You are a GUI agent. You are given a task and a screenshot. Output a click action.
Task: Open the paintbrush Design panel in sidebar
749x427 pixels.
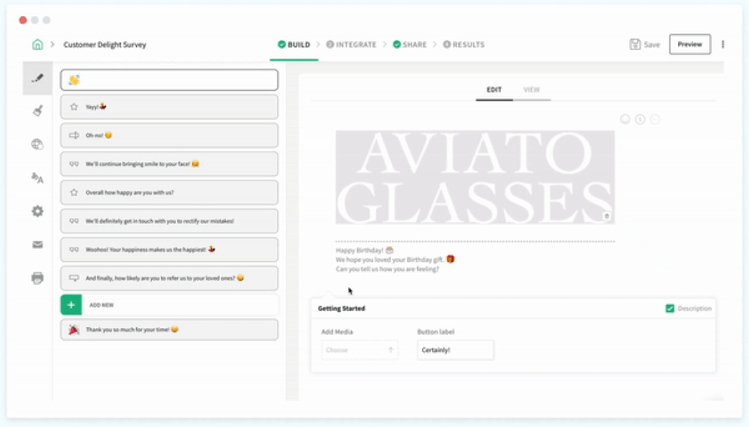coord(37,111)
